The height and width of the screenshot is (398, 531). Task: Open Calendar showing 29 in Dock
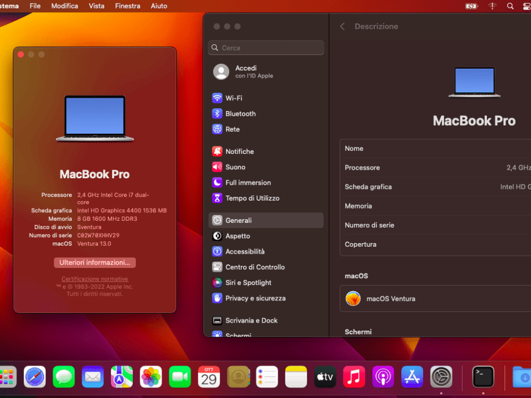[209, 377]
